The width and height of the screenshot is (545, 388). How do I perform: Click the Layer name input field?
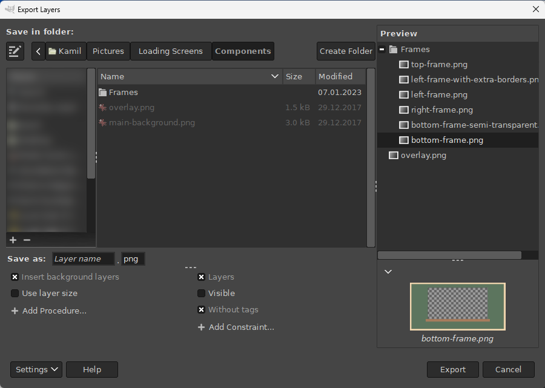83,259
